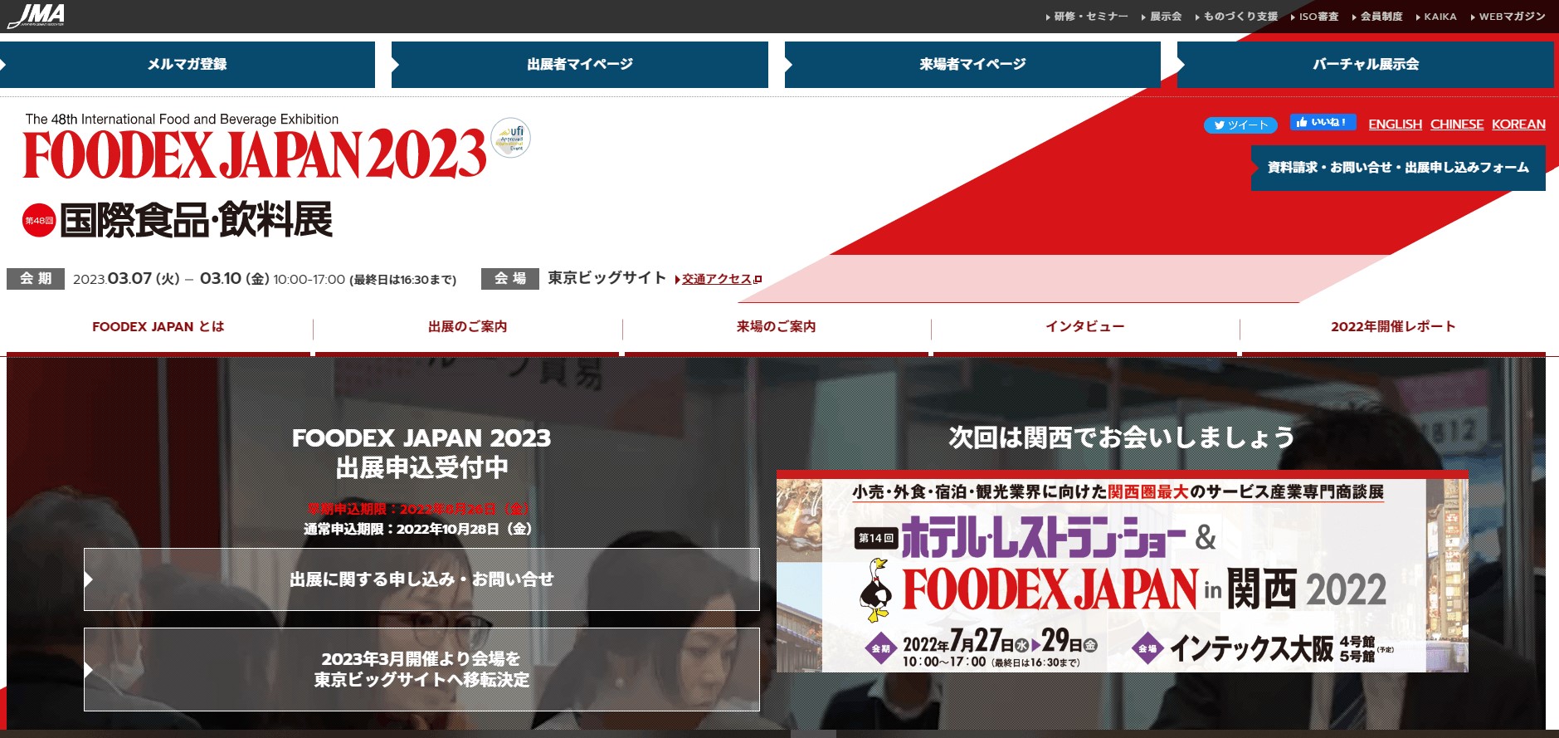The height and width of the screenshot is (738, 1559).
Task: Click 出展に関する申し込み・お問い合せ button
Action: tap(421, 579)
